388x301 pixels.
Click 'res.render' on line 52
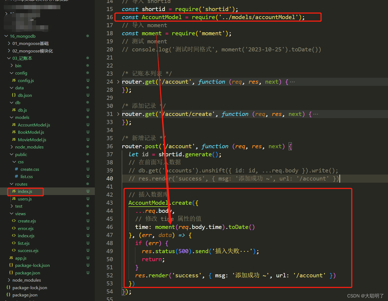click(152, 275)
